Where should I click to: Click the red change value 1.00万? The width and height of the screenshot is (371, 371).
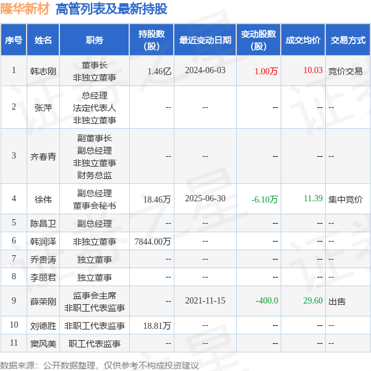tap(266, 71)
